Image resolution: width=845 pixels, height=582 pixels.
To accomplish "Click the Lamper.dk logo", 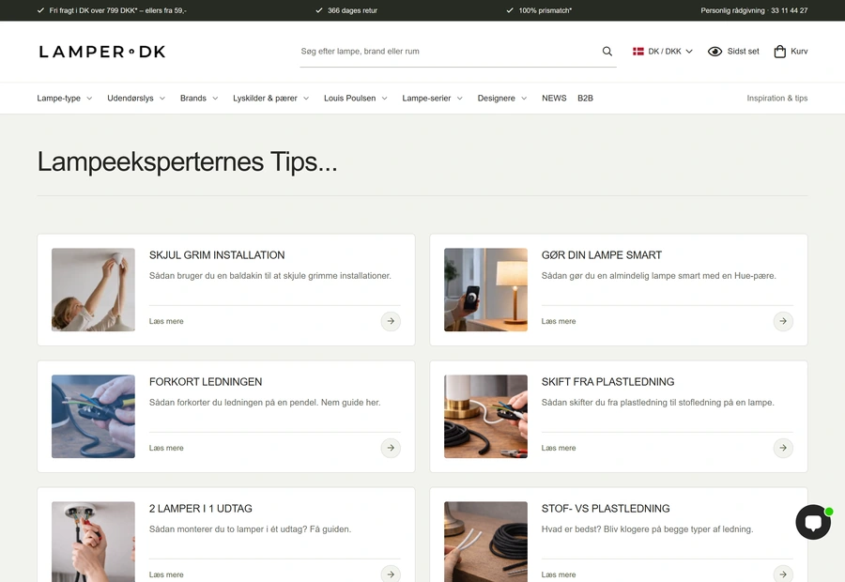I will pyautogui.click(x=101, y=52).
